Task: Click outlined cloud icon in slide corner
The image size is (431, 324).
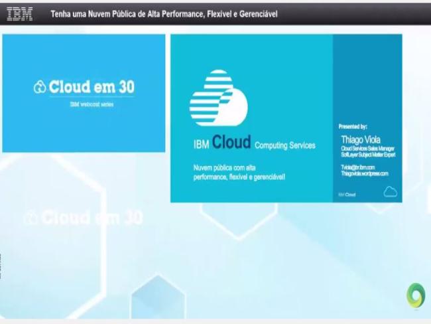Action: pyautogui.click(x=391, y=192)
